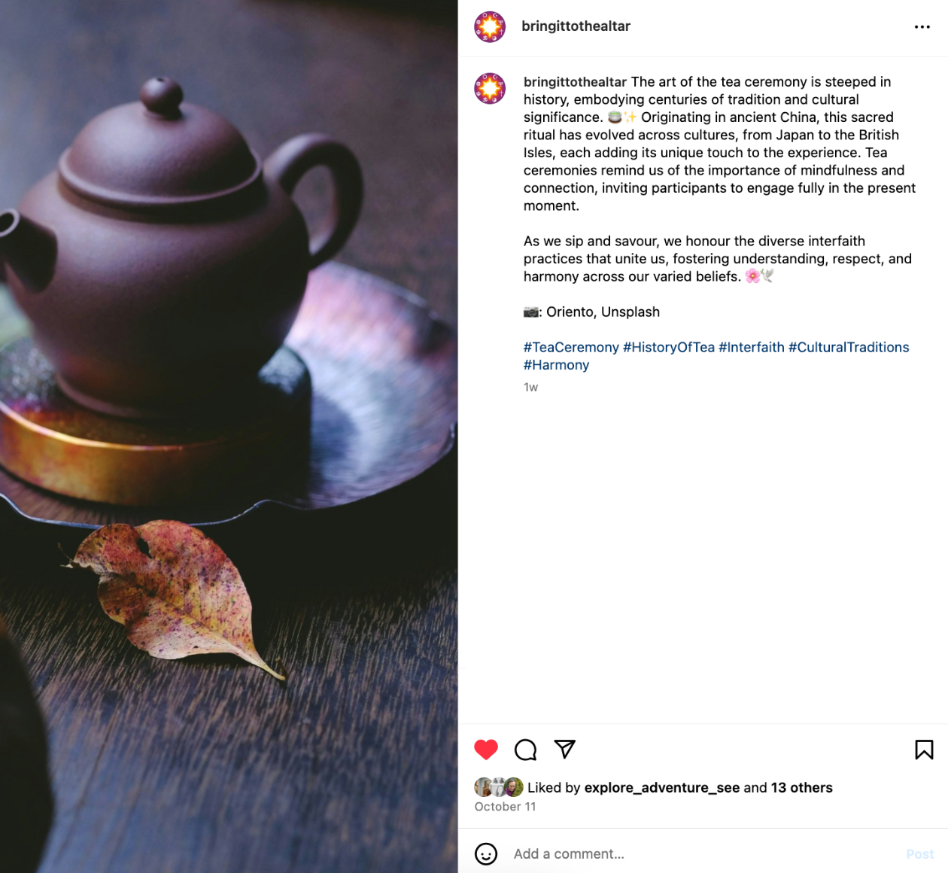This screenshot has width=948, height=873.
Task: Click the teapot photo
Action: (229, 436)
